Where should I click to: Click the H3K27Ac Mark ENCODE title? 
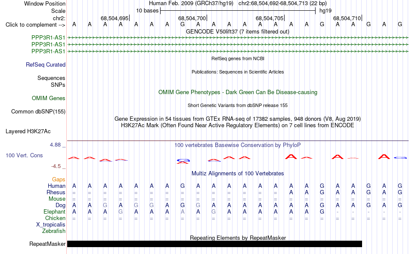pyautogui.click(x=238, y=125)
